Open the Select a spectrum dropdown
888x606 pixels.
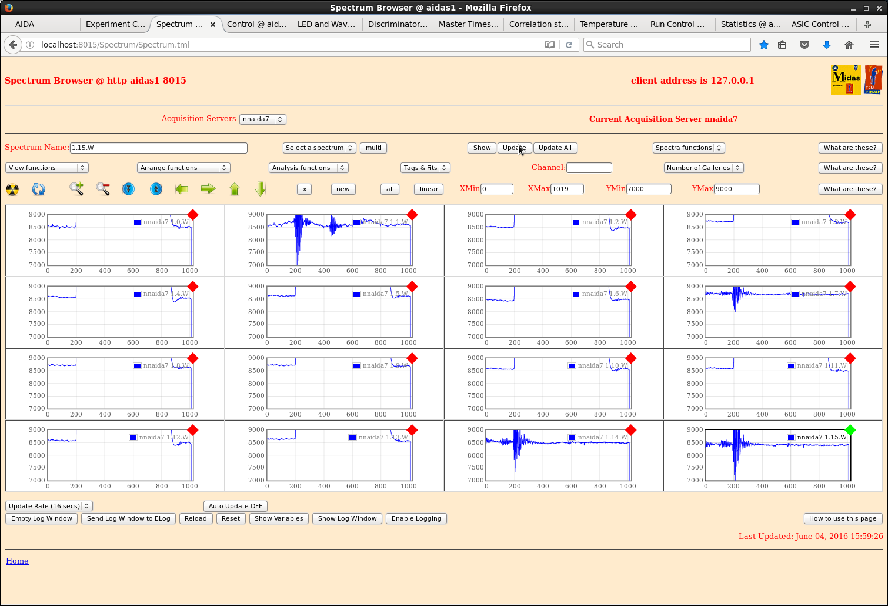tap(319, 148)
